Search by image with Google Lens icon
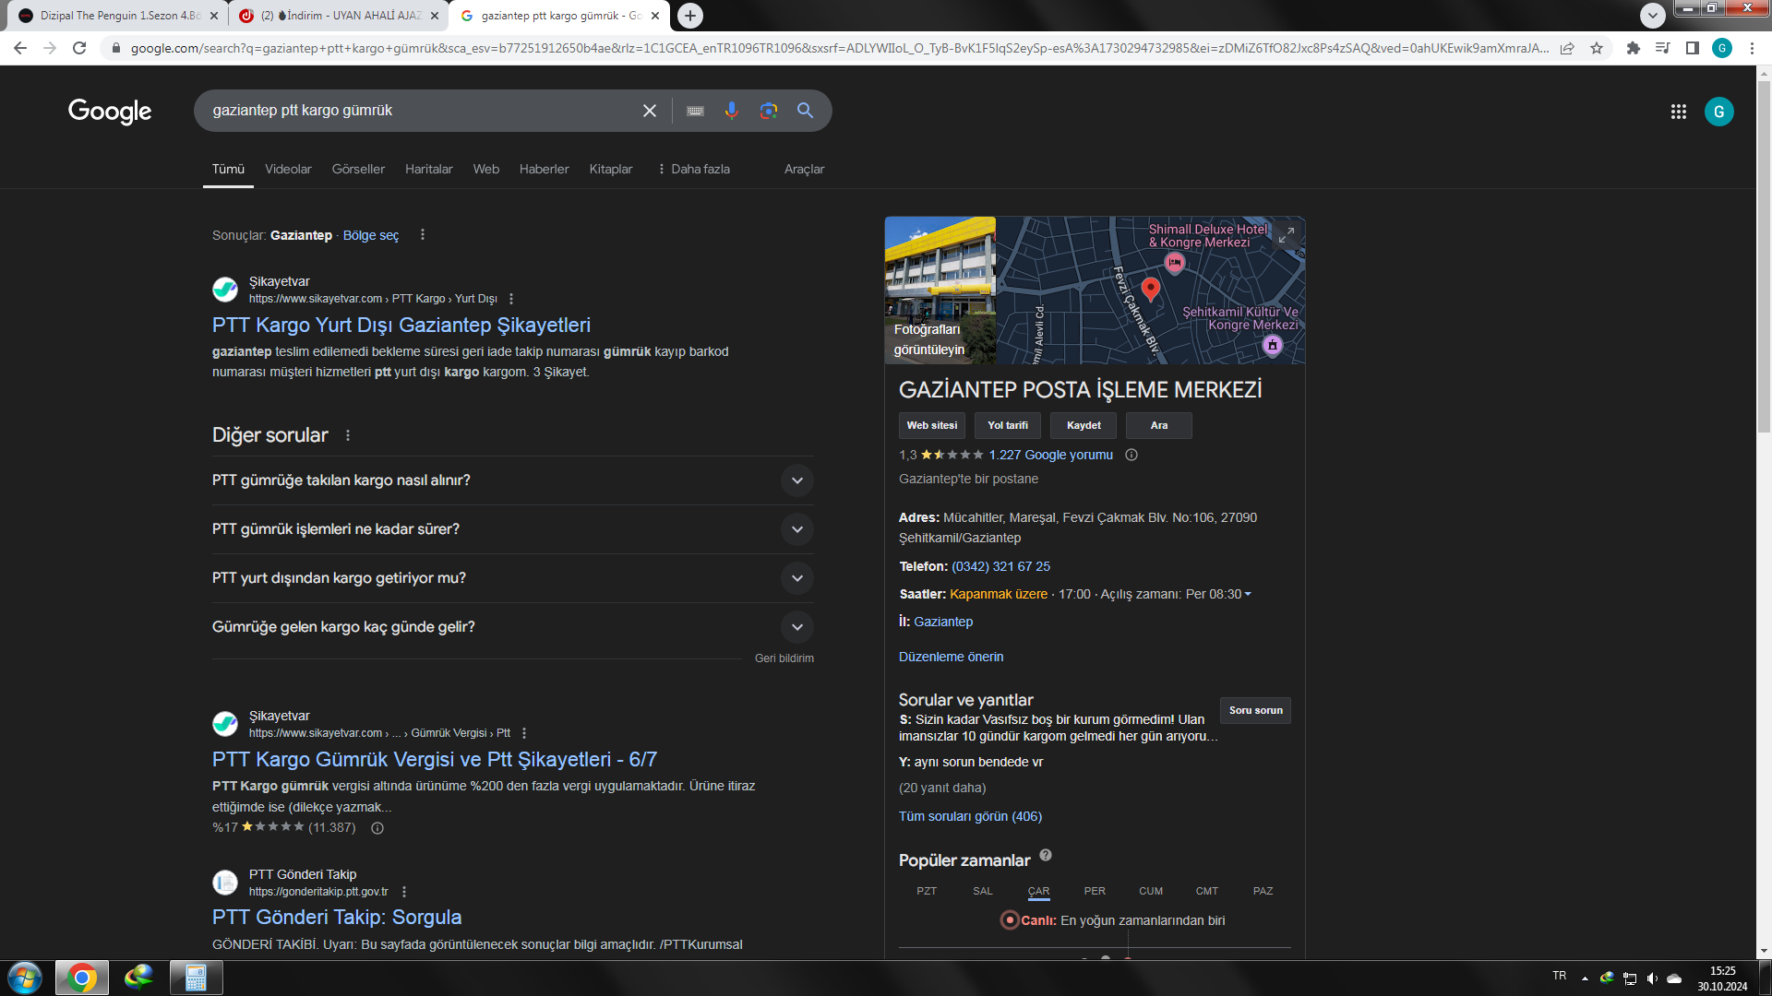 768,111
